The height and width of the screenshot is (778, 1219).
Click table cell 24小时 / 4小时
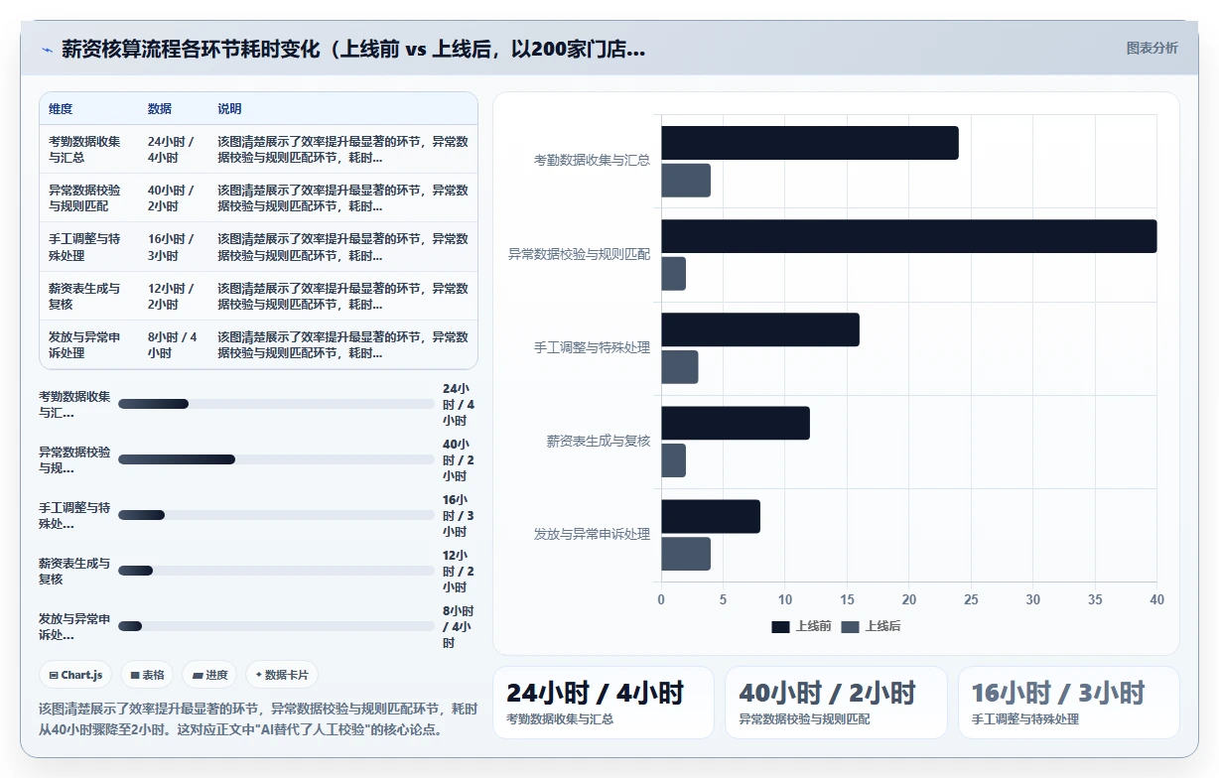coord(172,149)
